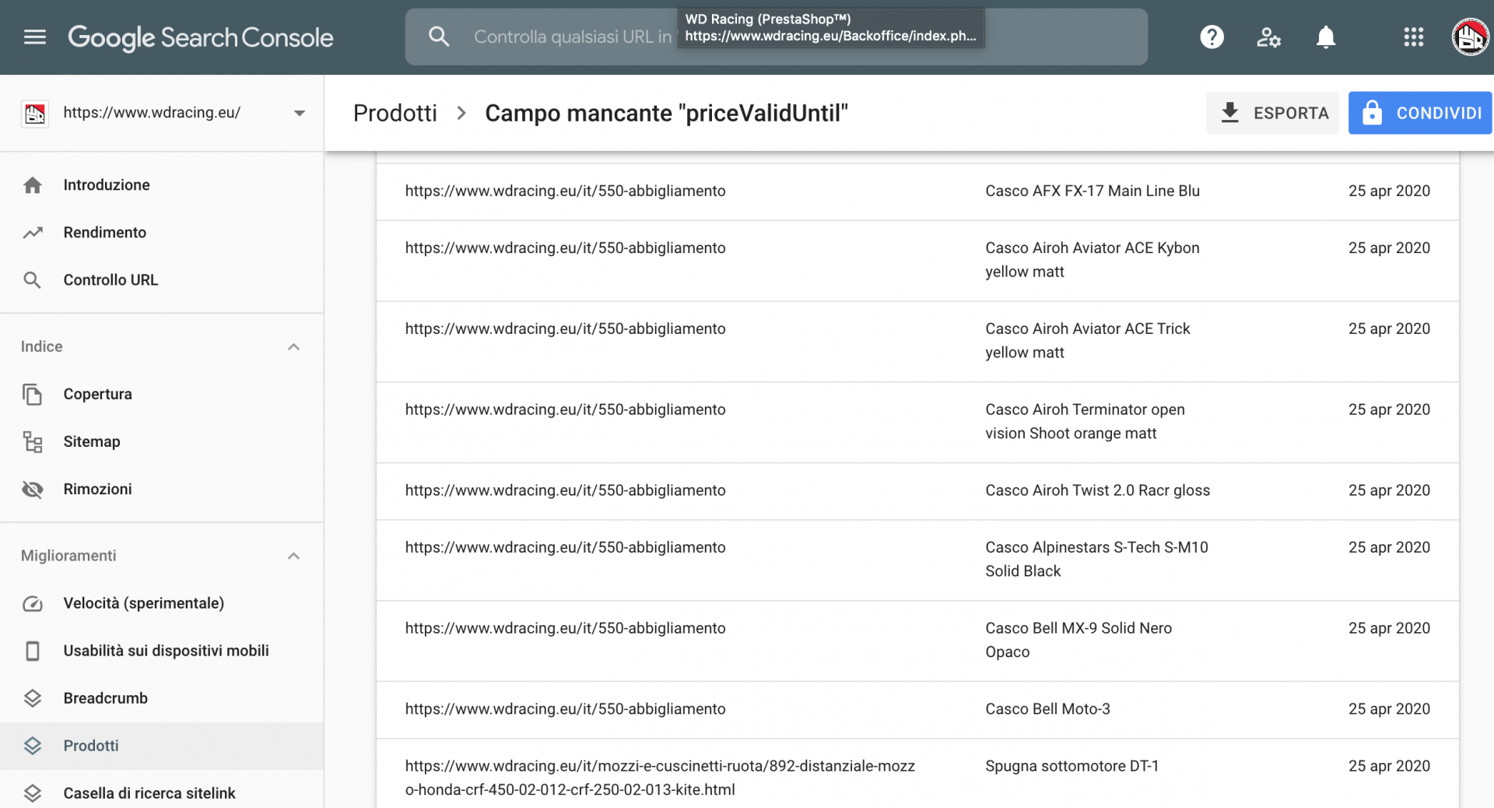
Task: Open the Copertura report
Action: [162, 395]
